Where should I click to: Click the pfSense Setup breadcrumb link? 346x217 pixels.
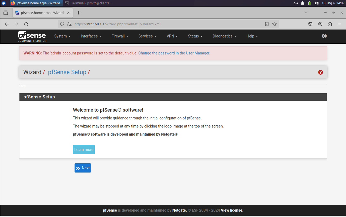pos(67,72)
